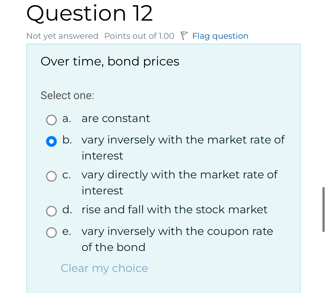Select the filled radio button for option b

[51, 141]
